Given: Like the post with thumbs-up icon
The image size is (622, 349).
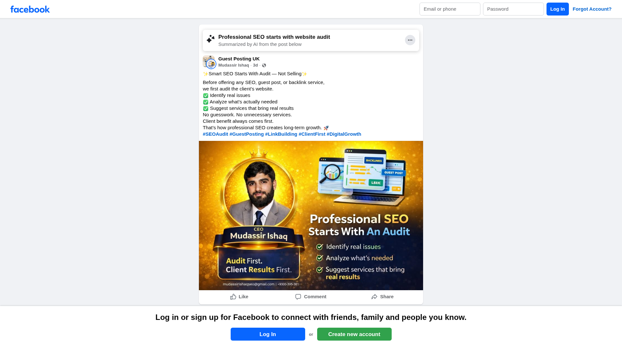Looking at the screenshot, I should [239, 297].
